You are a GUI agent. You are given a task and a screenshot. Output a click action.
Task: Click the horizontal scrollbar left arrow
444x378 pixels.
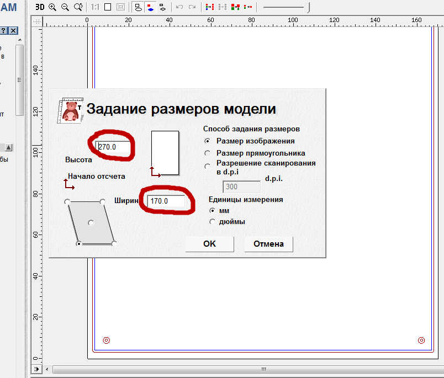47,369
